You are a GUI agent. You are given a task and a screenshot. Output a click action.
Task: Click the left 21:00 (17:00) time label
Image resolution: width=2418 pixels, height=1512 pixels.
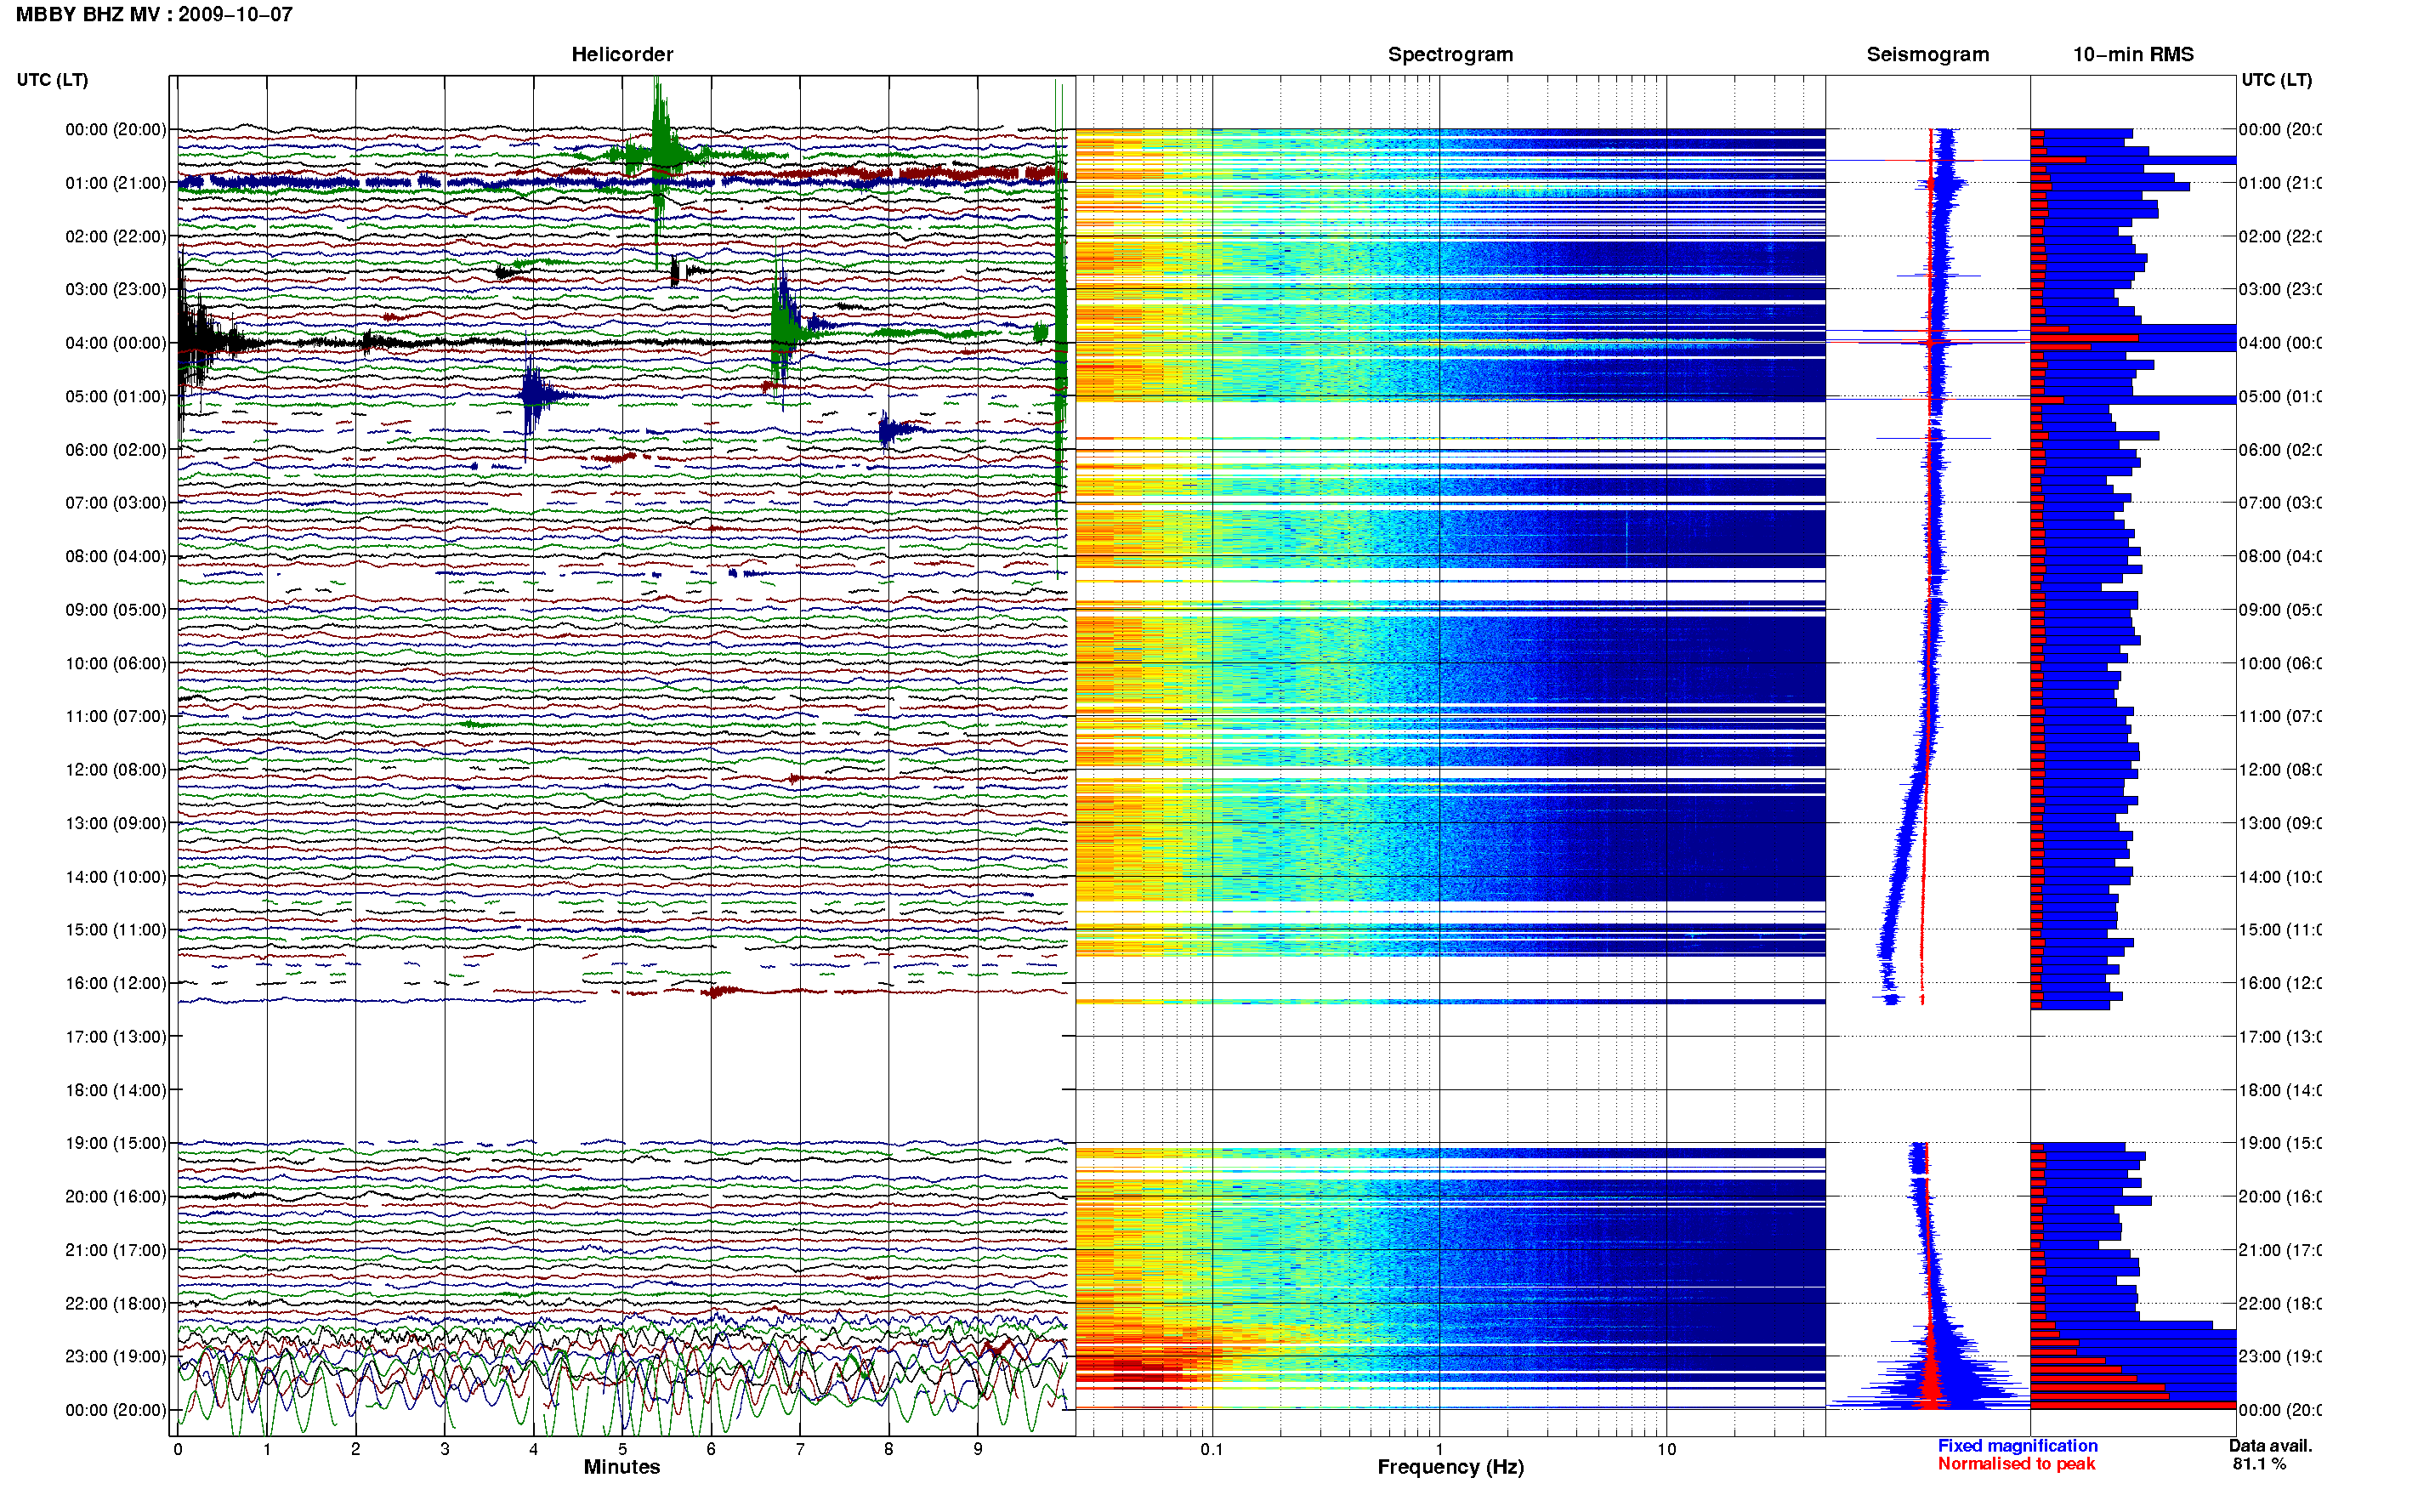point(115,1250)
